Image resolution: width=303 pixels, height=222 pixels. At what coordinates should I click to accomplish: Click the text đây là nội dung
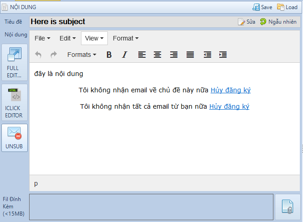coord(59,74)
